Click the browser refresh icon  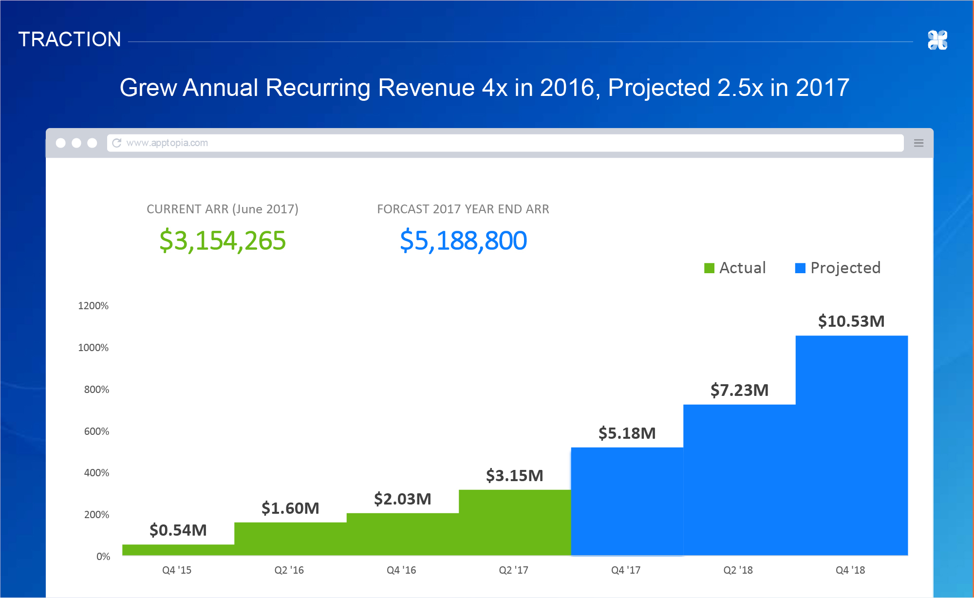coord(117,143)
